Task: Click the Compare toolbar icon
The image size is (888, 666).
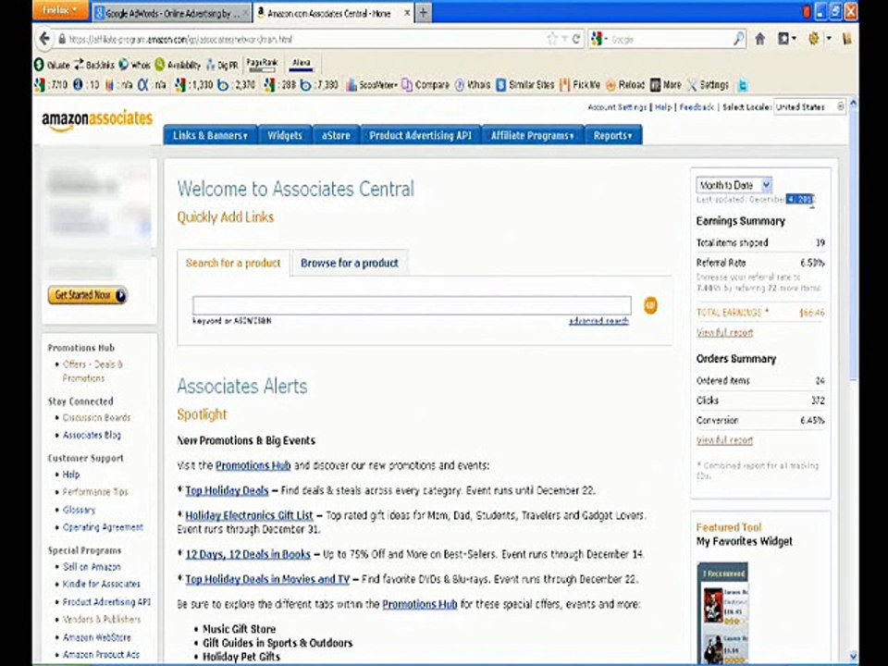Action: pyautogui.click(x=425, y=85)
